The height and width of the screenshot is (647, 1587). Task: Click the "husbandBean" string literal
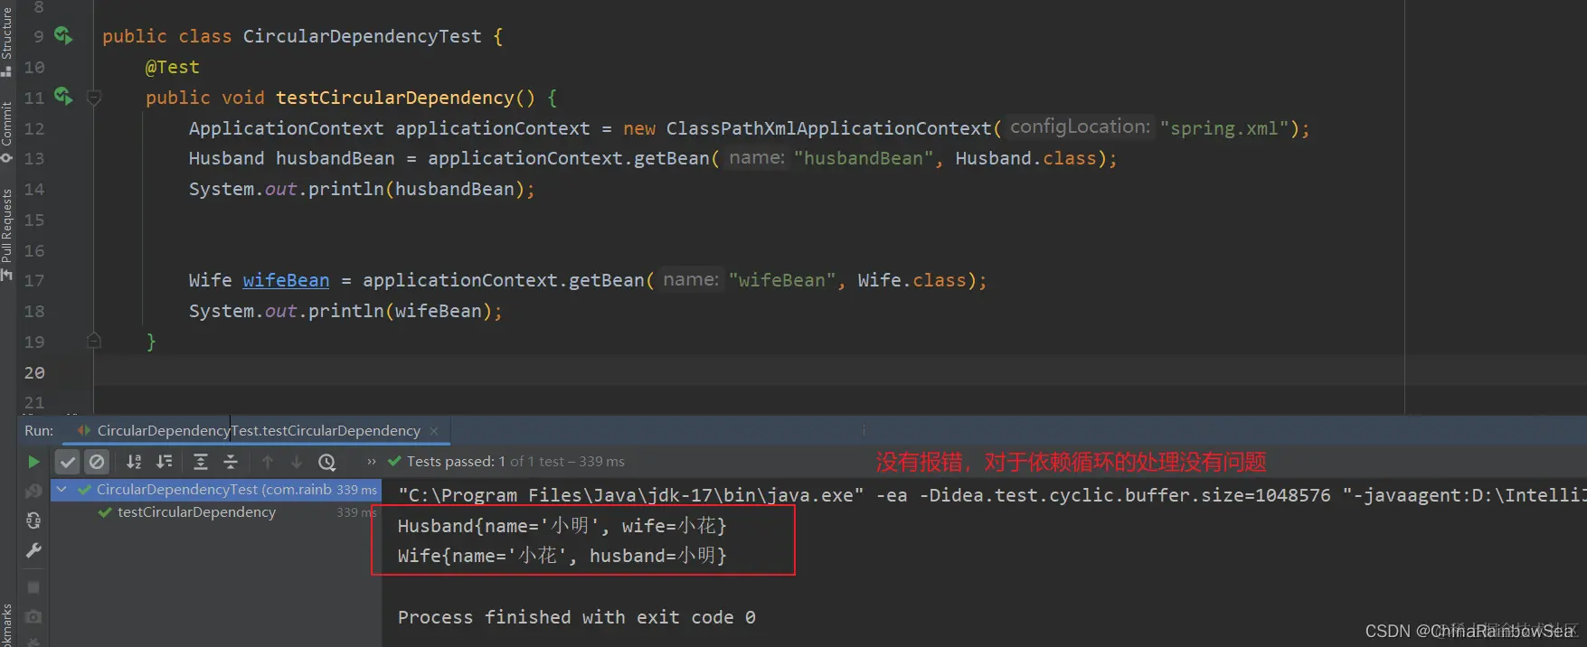coord(864,158)
